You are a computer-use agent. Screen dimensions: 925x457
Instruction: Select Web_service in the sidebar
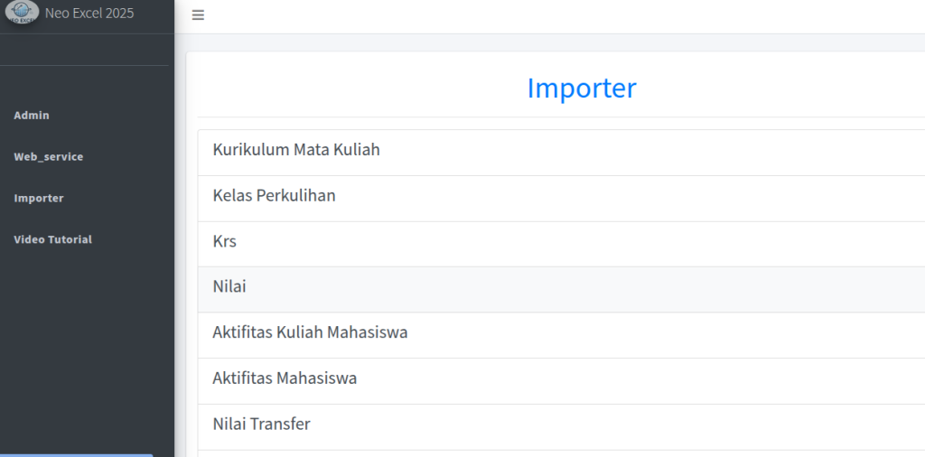[49, 157]
